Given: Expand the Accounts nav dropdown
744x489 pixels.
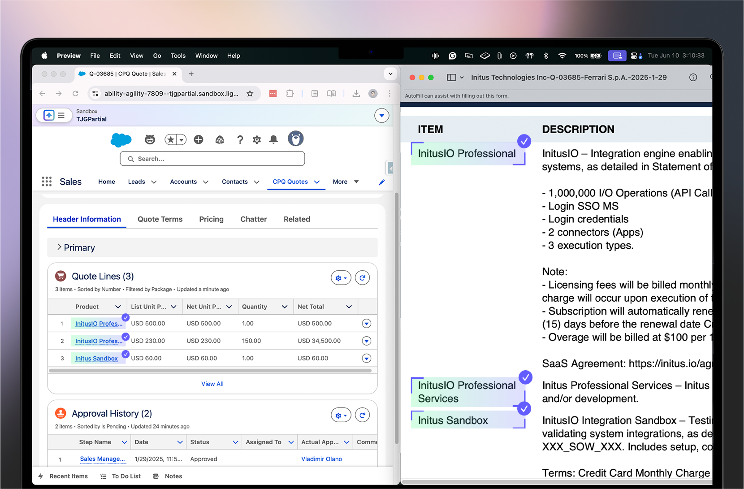Looking at the screenshot, I should coord(206,182).
